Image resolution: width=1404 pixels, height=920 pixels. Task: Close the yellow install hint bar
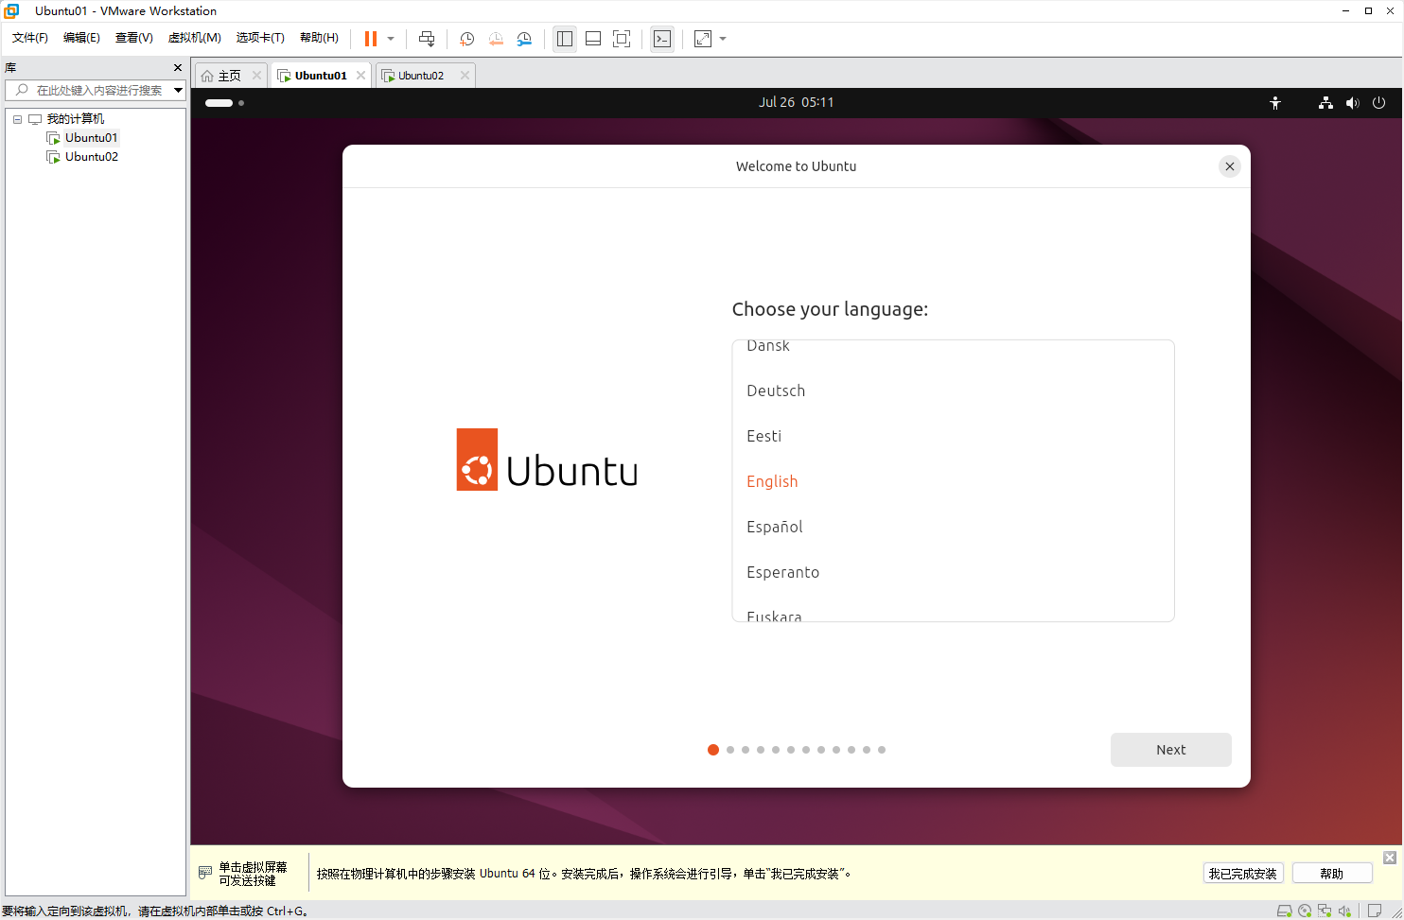tap(1390, 858)
